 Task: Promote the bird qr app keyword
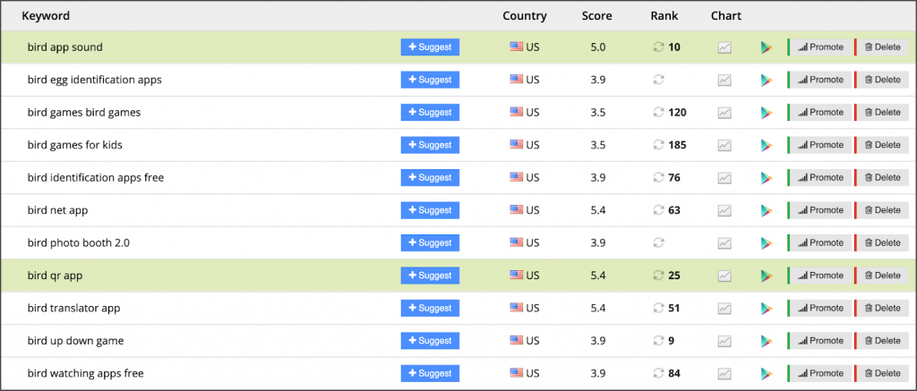tap(820, 276)
